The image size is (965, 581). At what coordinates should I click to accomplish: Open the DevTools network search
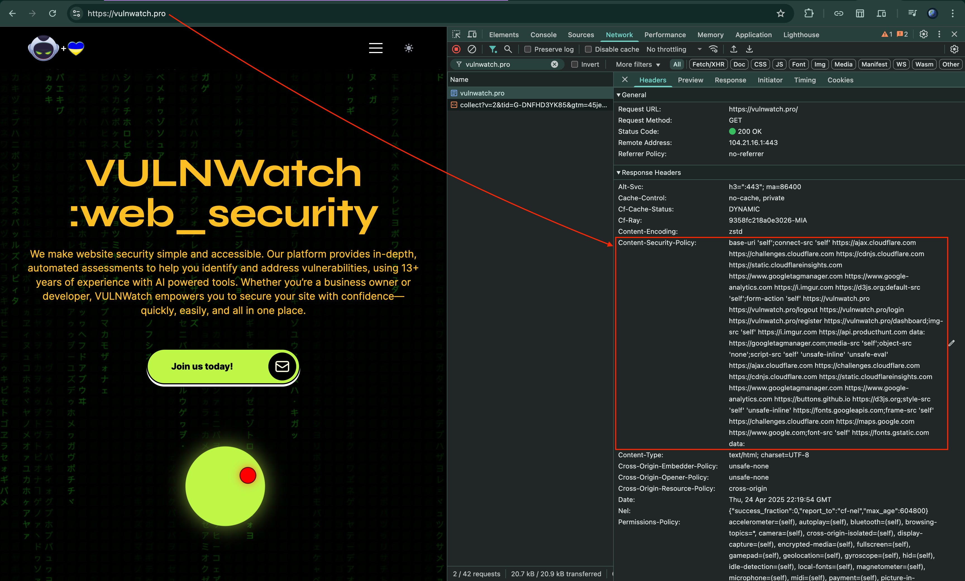(508, 49)
